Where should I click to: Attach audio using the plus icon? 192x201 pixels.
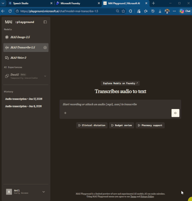65,113
